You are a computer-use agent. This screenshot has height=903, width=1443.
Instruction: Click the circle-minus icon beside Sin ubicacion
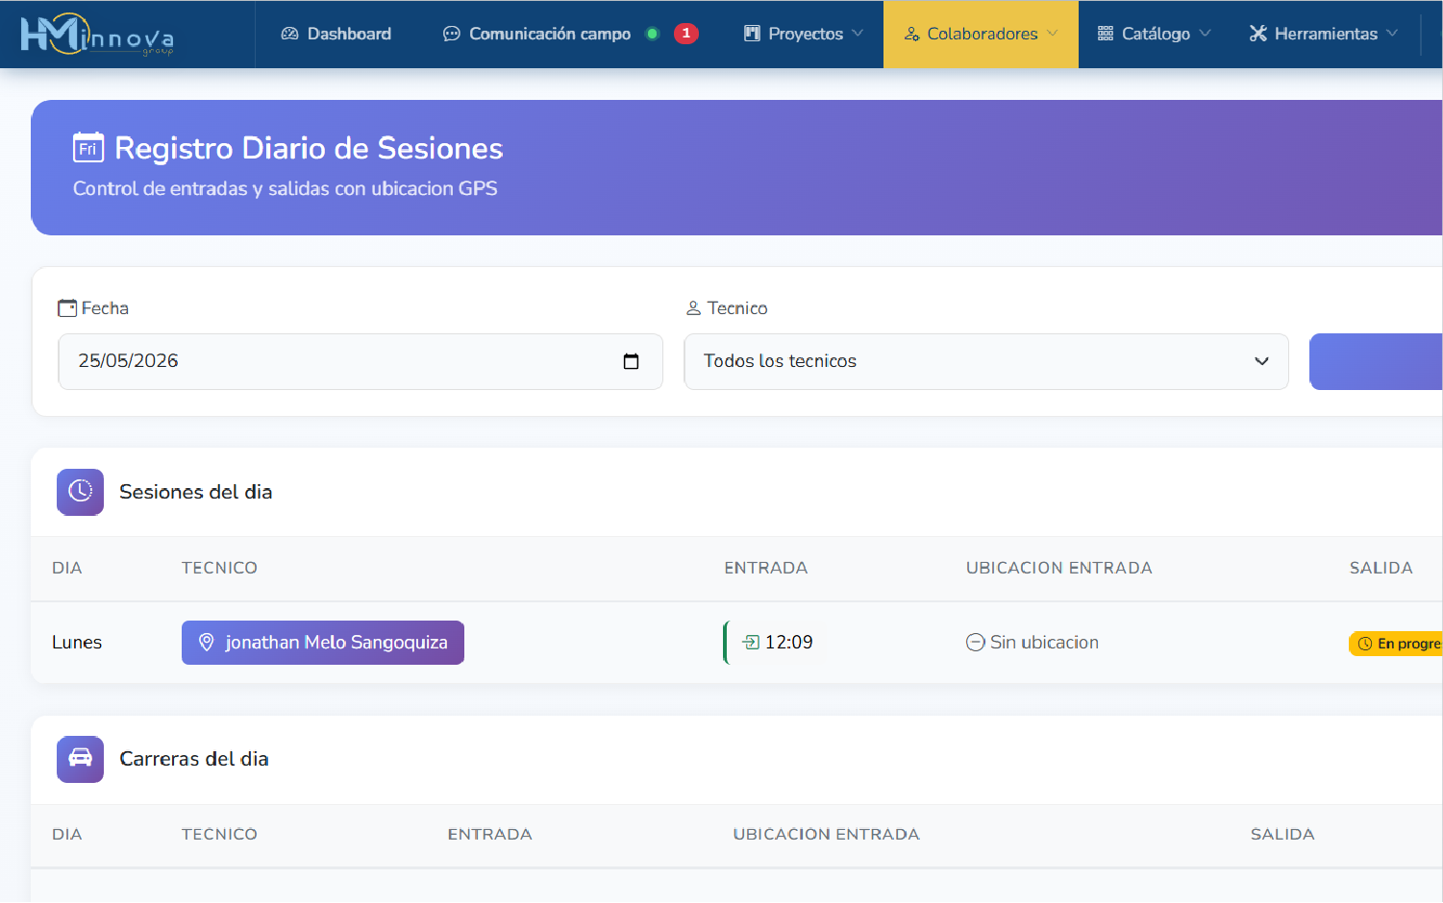point(975,643)
